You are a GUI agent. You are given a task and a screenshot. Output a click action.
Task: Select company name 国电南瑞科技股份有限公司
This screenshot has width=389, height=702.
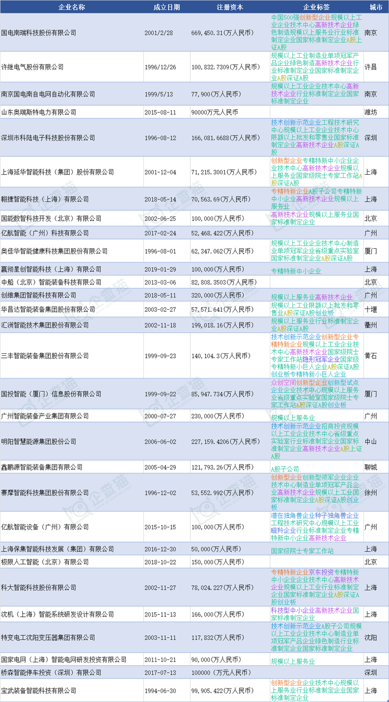click(x=38, y=32)
